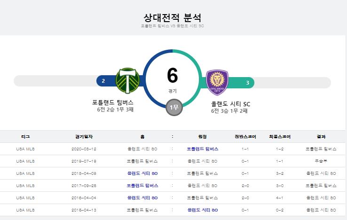347x220 pixels.
Task: Click the Orlando City lion crest
Action: [x=217, y=82]
